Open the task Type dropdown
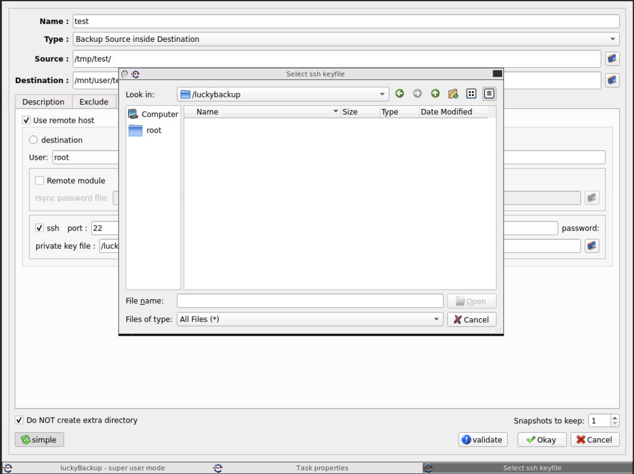The height and width of the screenshot is (474, 634). (346, 39)
